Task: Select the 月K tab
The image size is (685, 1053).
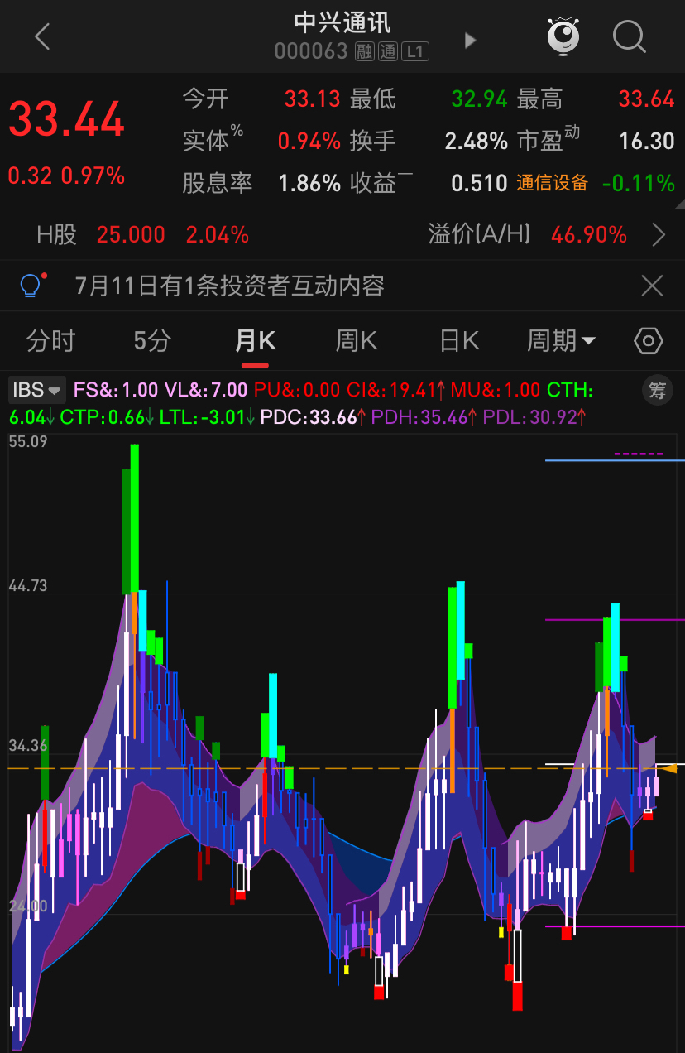Action: (255, 340)
